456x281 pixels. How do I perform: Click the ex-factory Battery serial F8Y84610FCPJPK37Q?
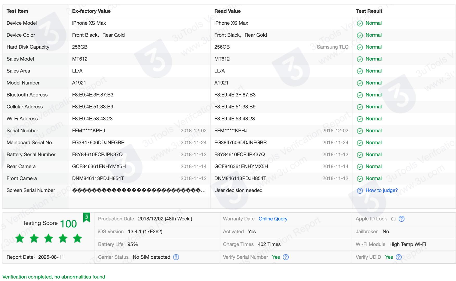(97, 155)
